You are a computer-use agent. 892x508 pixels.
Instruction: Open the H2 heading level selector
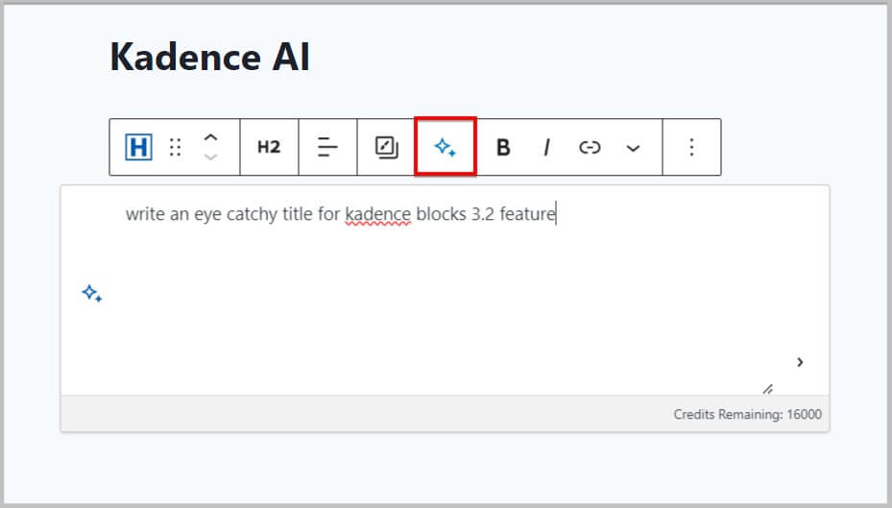point(269,147)
